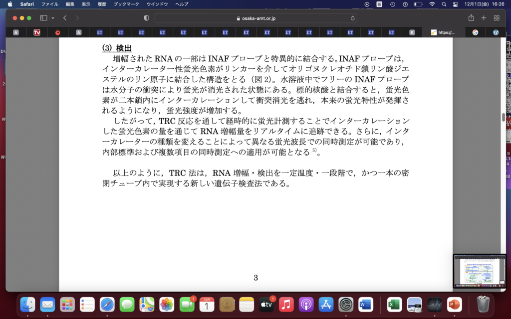The image size is (511, 319).
Task: Launch Microsoft Word from the Dock
Action: tap(366, 304)
